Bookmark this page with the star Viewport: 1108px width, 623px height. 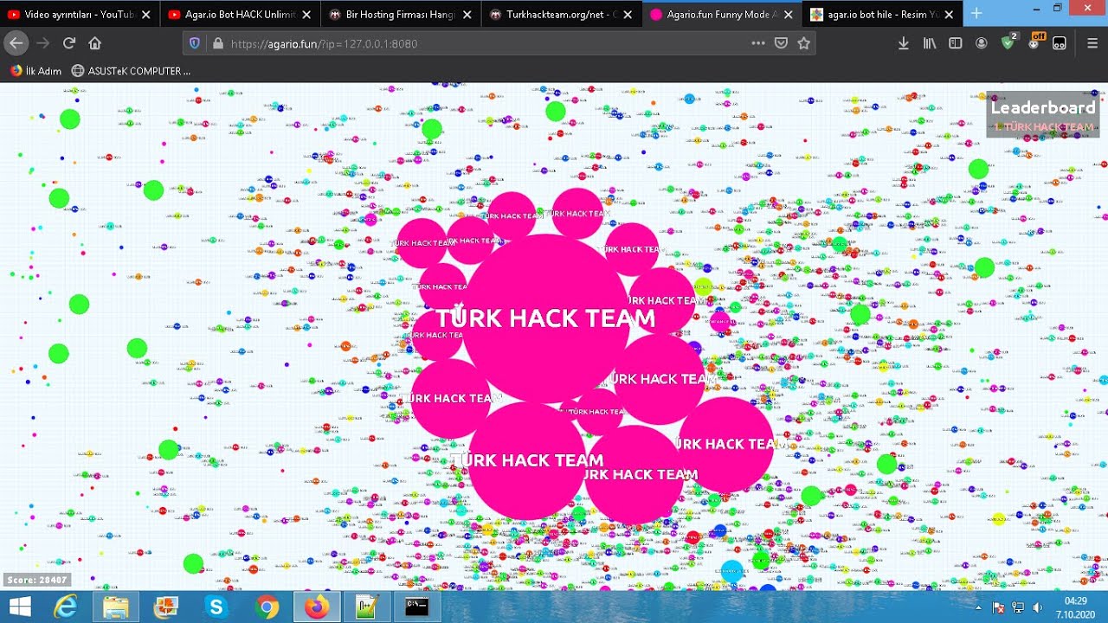point(804,43)
